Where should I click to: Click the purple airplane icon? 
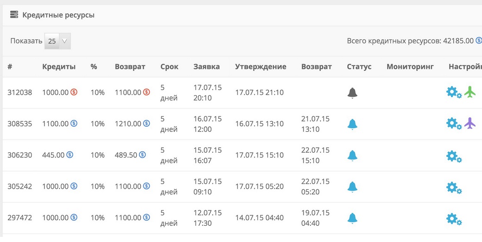(470, 124)
